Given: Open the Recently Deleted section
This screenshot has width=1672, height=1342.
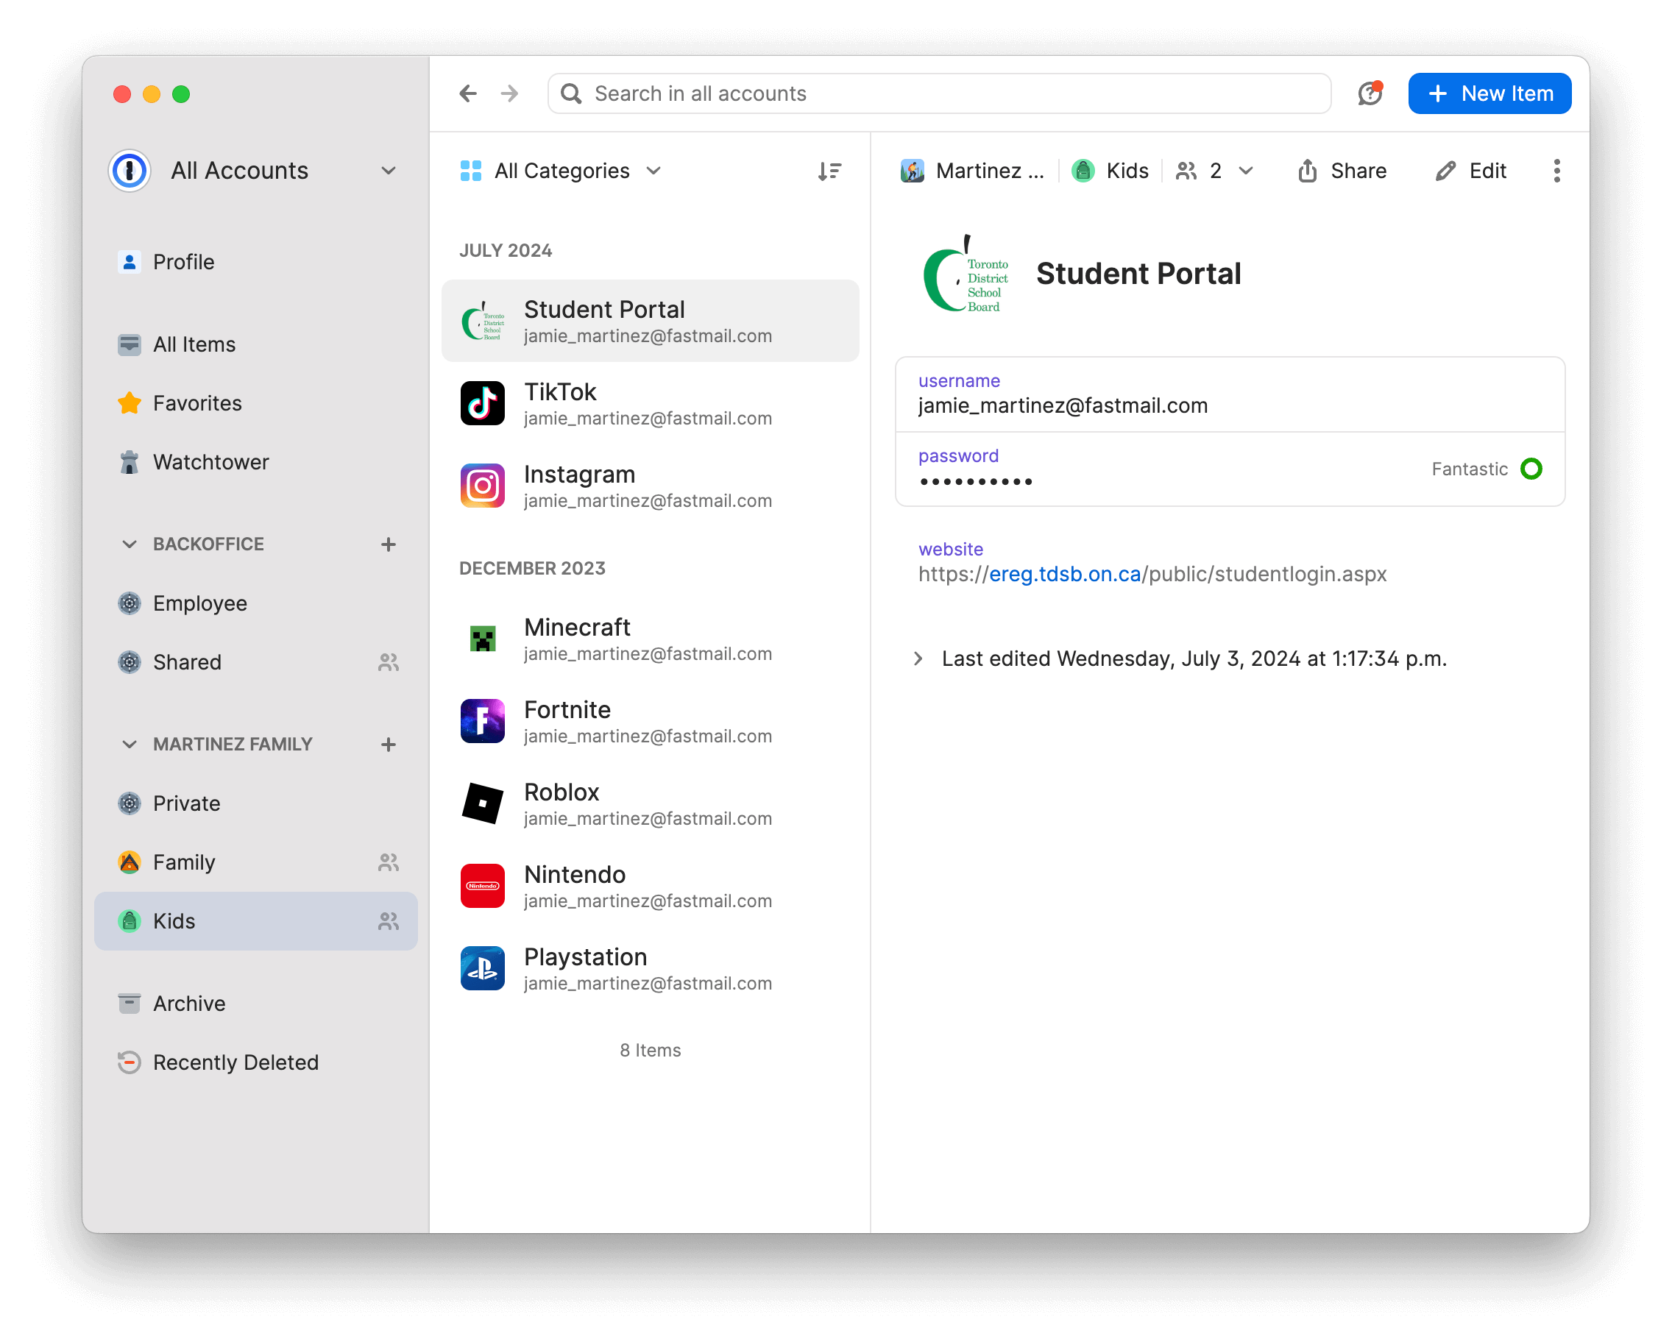Looking at the screenshot, I should (x=235, y=1062).
